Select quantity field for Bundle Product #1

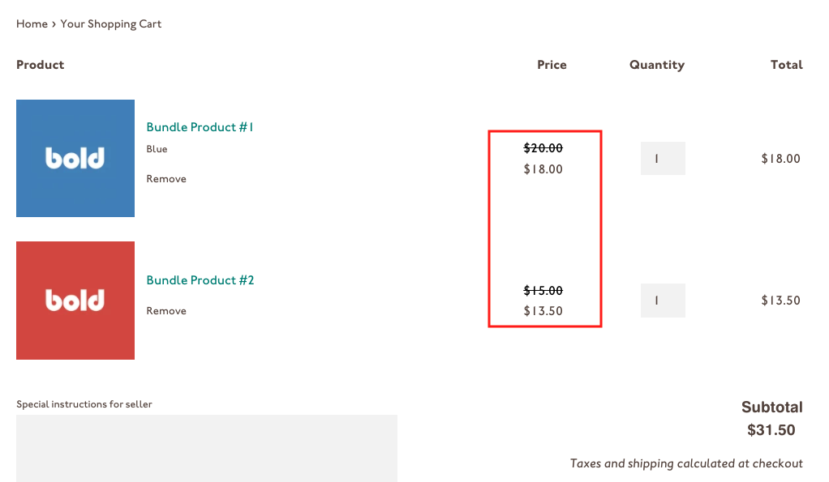click(x=663, y=159)
